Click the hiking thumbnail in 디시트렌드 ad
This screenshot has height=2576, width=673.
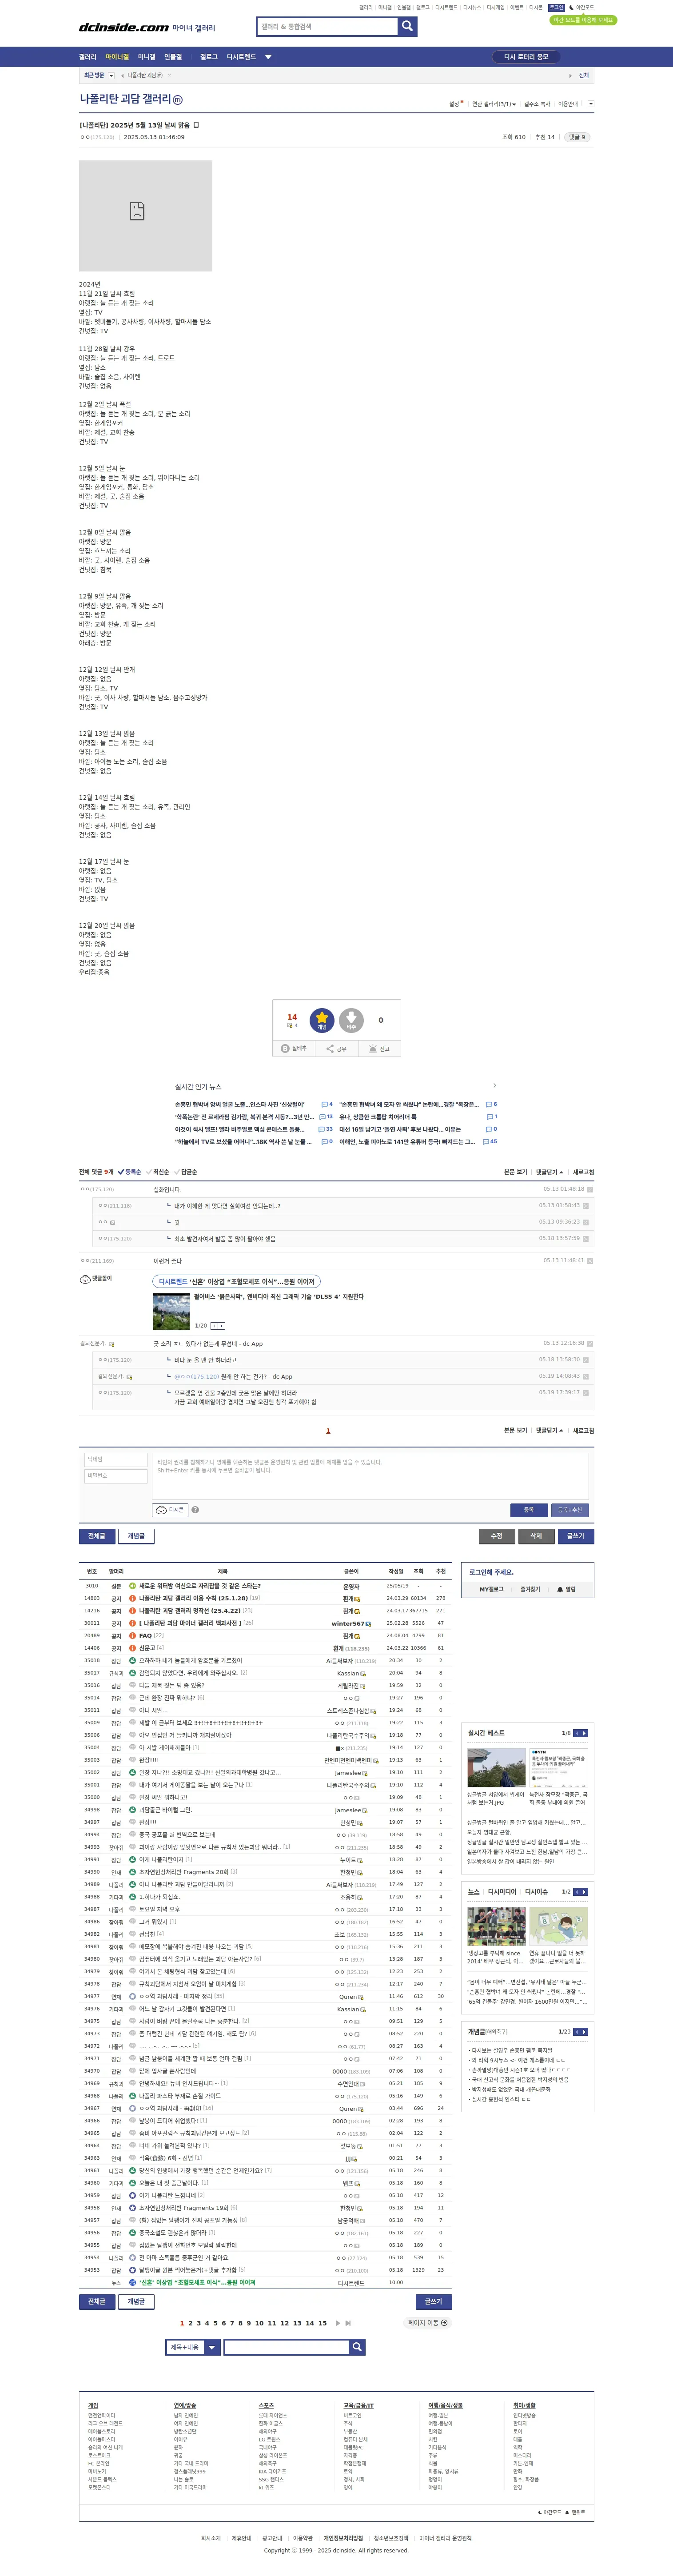(x=171, y=1311)
